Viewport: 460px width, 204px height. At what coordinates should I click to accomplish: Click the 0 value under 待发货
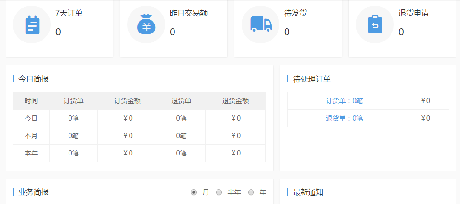287,32
